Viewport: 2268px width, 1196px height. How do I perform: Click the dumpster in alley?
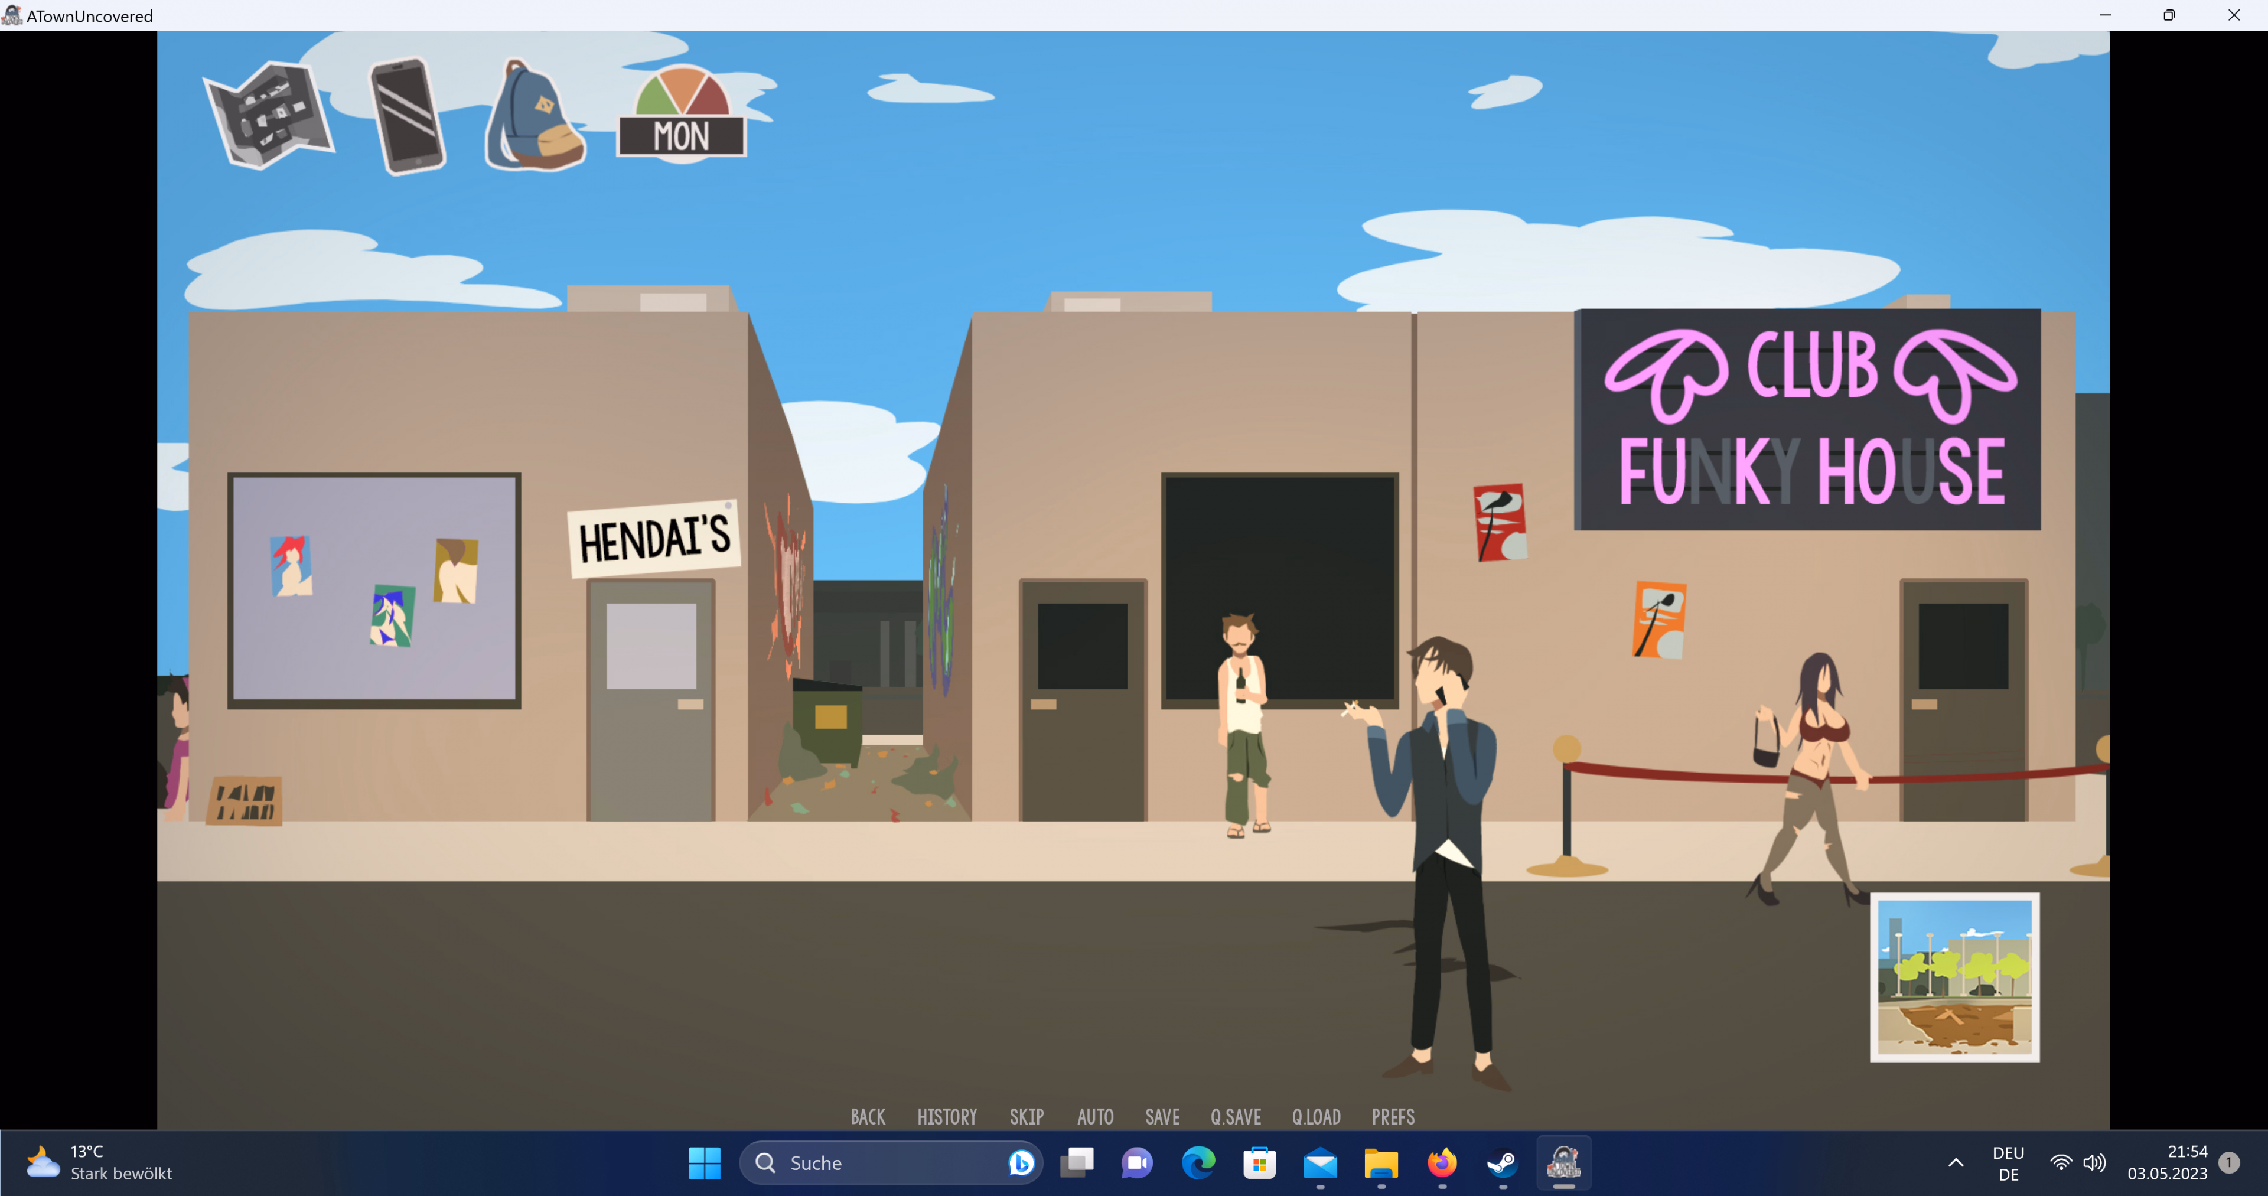827,722
